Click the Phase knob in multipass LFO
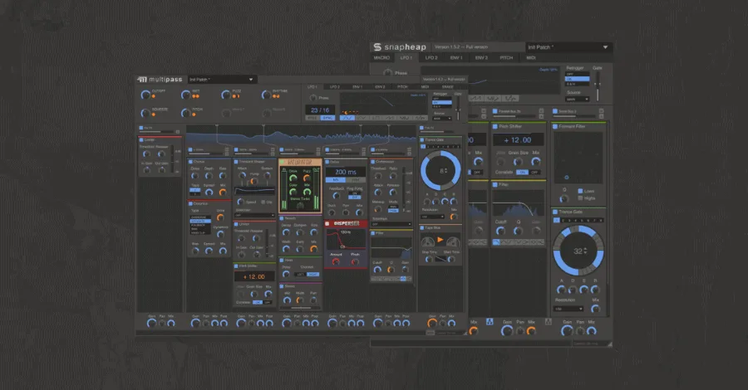 313,98
